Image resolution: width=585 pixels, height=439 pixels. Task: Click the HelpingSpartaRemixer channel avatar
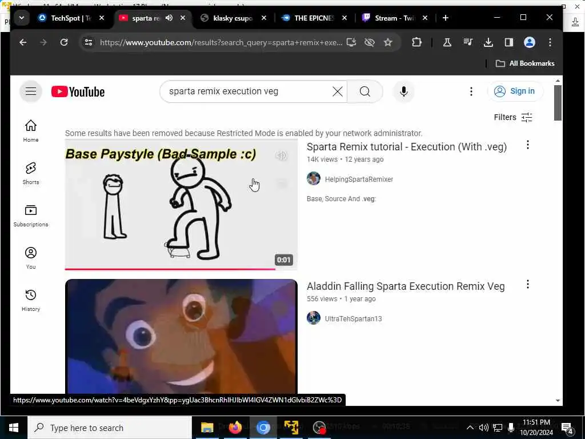(314, 178)
